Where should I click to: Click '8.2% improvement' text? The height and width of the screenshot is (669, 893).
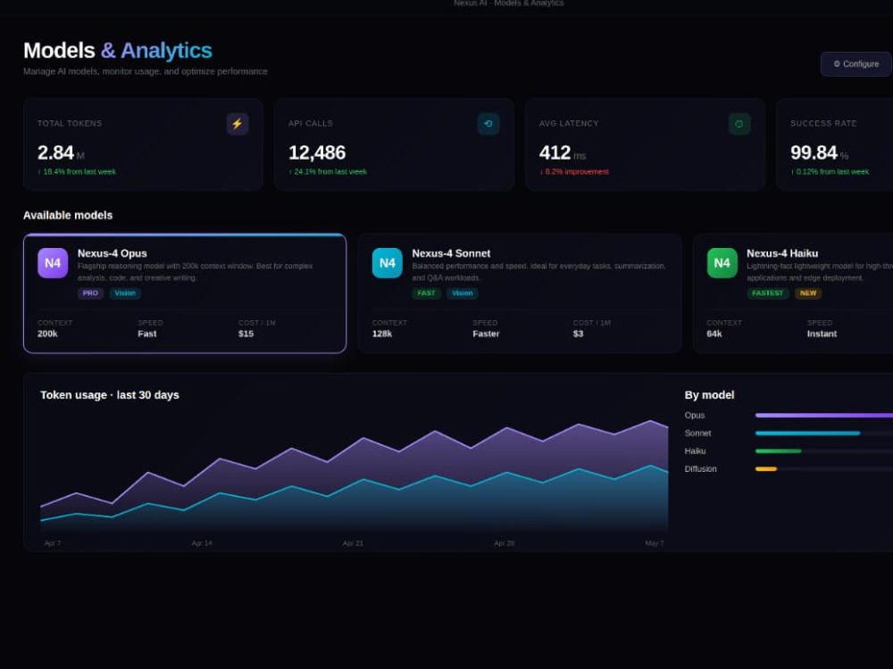coord(577,172)
